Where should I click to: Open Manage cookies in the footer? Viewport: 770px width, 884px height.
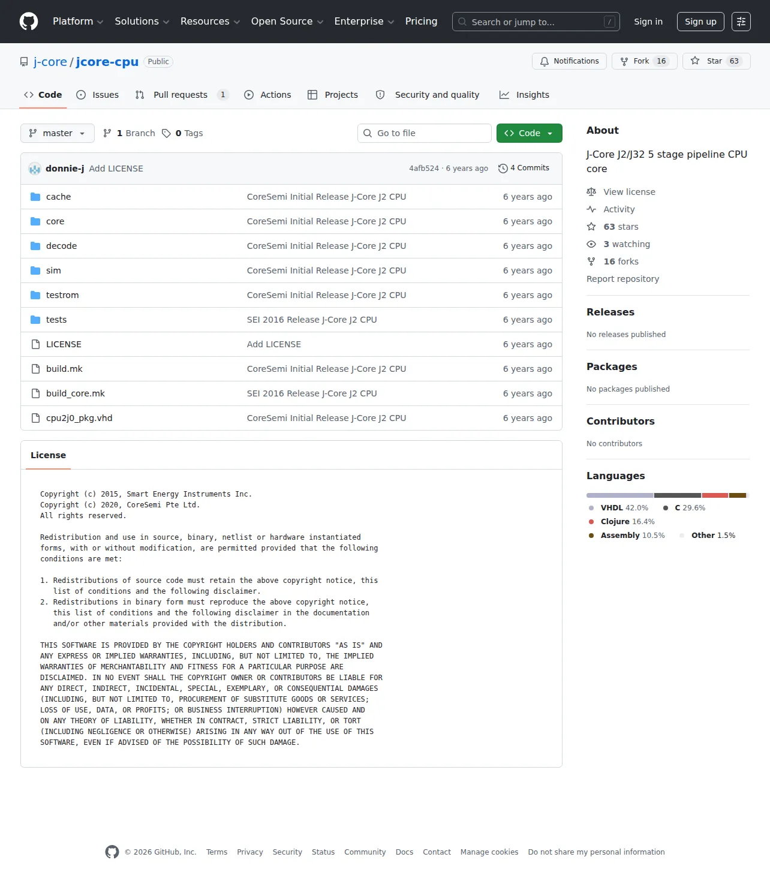pyautogui.click(x=489, y=852)
